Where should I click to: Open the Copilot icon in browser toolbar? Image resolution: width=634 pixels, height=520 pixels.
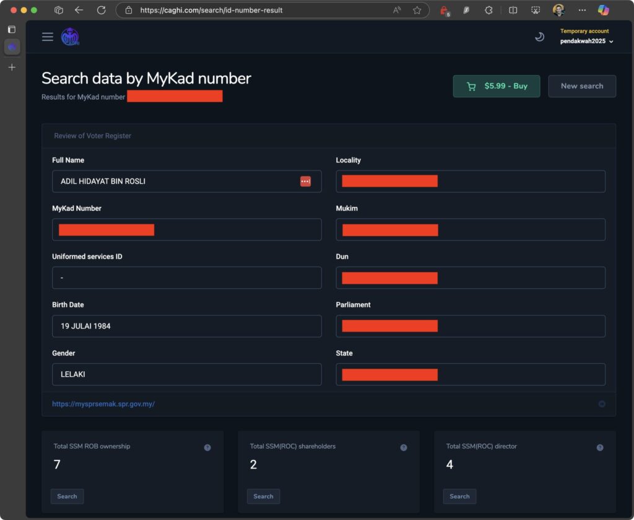point(604,10)
